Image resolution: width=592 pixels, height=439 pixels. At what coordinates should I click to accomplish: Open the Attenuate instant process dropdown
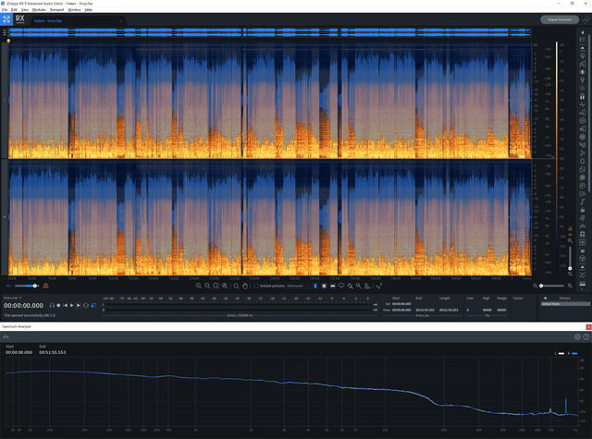[298, 286]
